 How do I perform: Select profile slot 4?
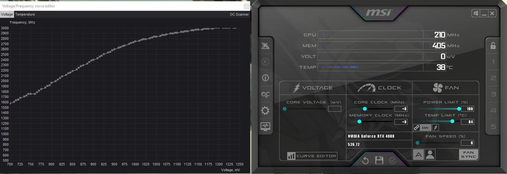[x=493, y=110]
